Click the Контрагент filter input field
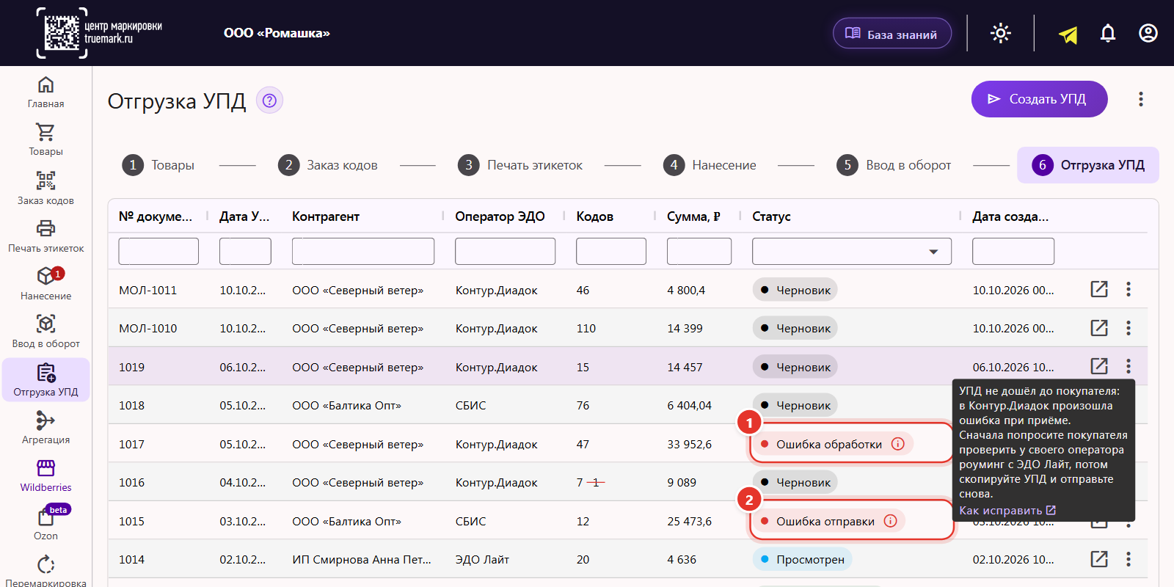1174x587 pixels. click(x=363, y=251)
